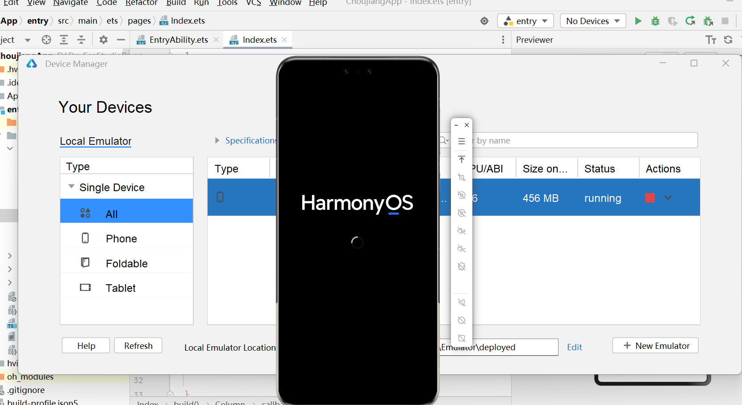Select Foldable device type

tap(126, 263)
